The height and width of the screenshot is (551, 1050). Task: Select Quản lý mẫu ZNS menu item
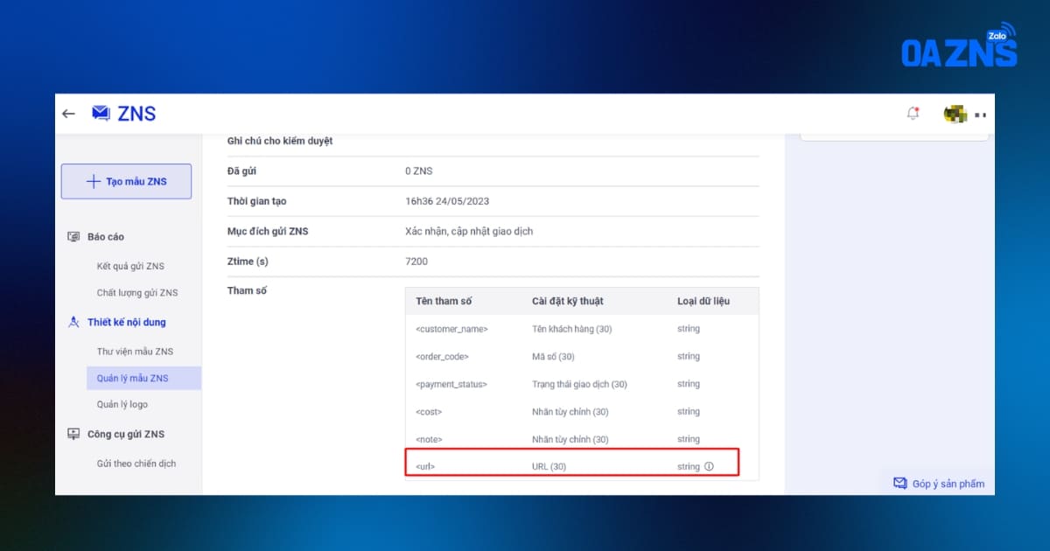pyautogui.click(x=133, y=379)
